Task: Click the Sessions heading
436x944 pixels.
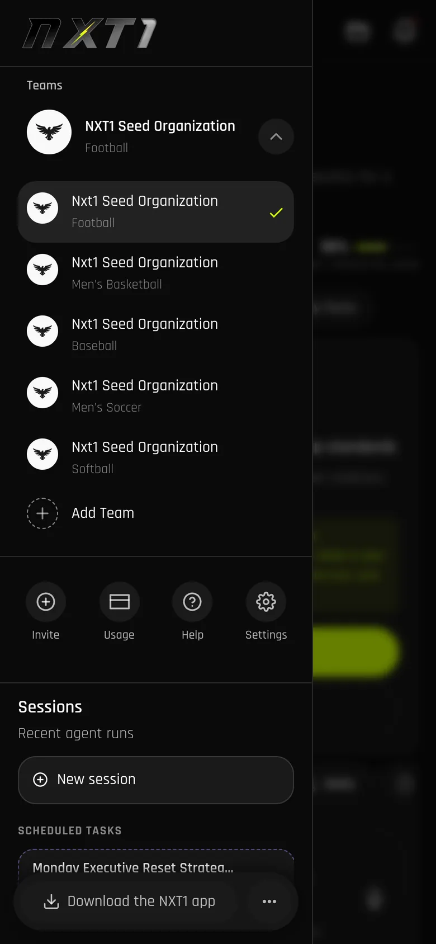Action: coord(50,707)
